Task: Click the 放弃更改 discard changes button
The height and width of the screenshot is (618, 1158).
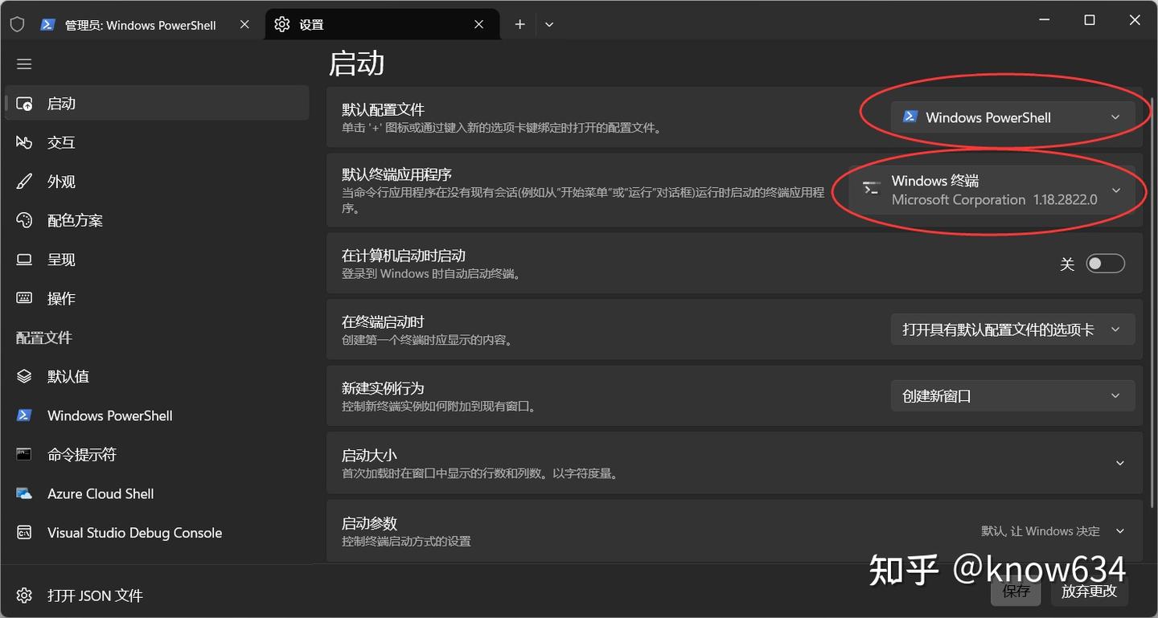Action: [1089, 591]
